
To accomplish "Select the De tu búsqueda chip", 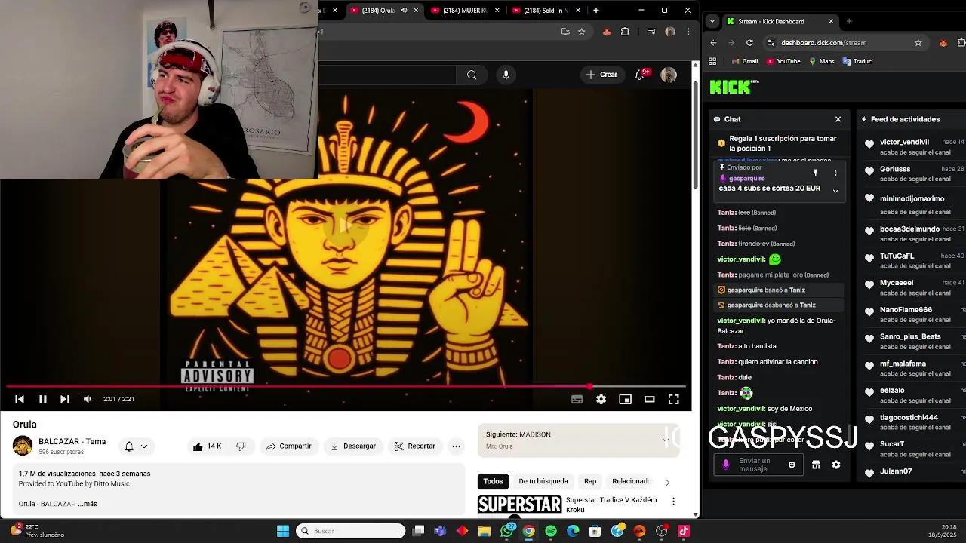I will [543, 481].
